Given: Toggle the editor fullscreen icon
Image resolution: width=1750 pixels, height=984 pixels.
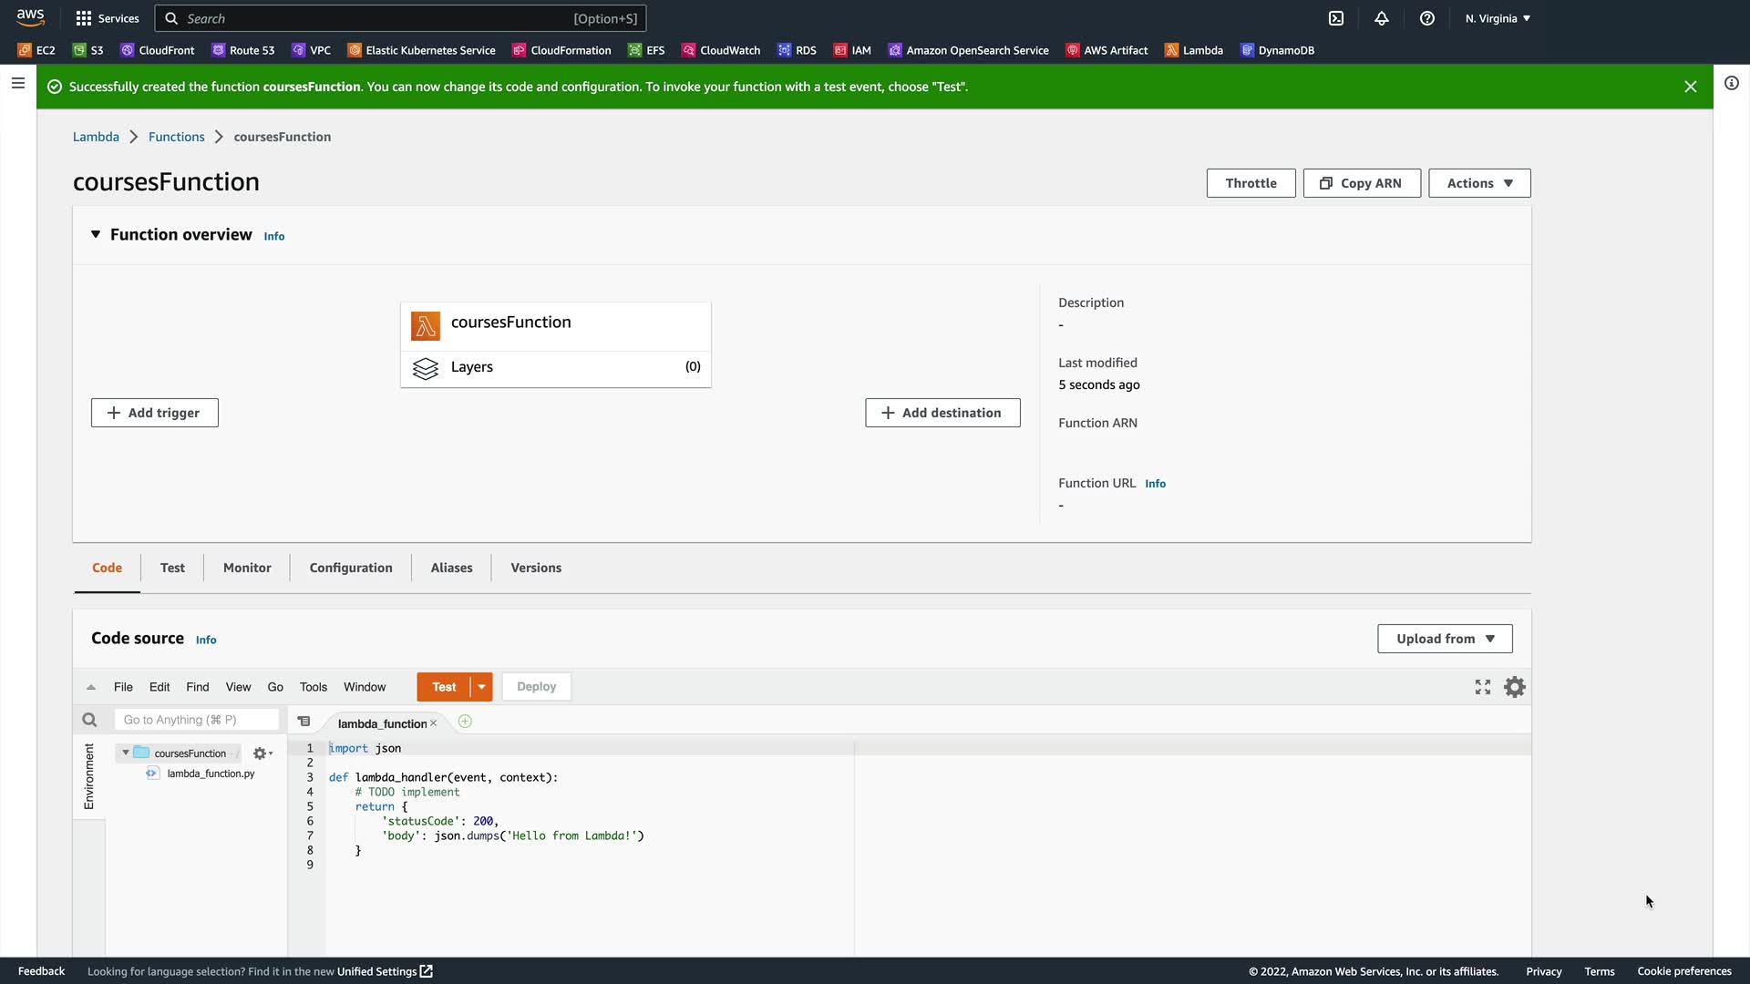Looking at the screenshot, I should tap(1483, 687).
